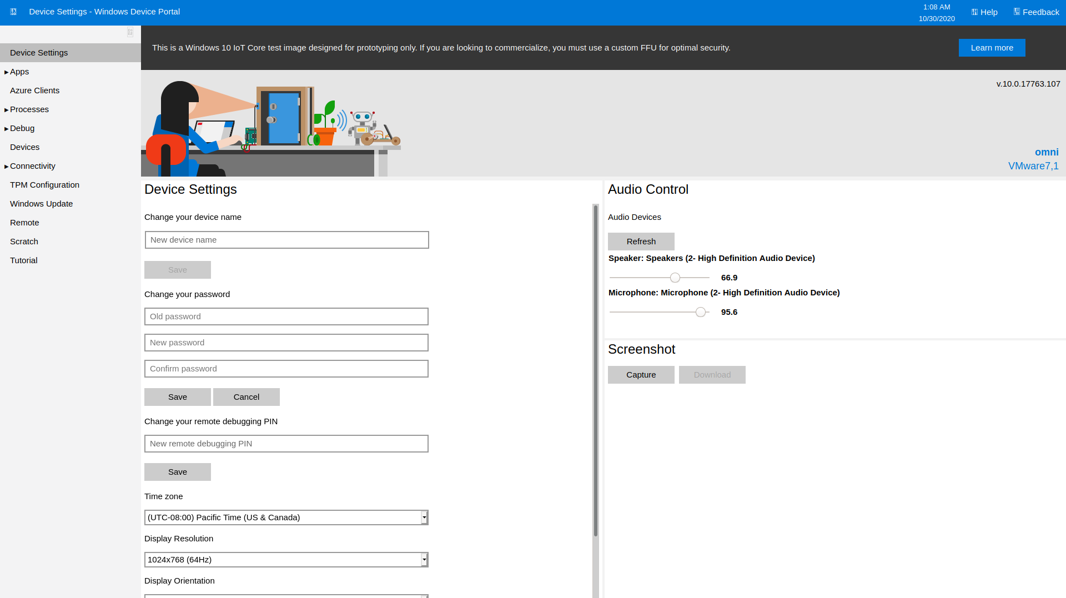
Task: Go to TPM Configuration in sidebar
Action: coord(44,185)
